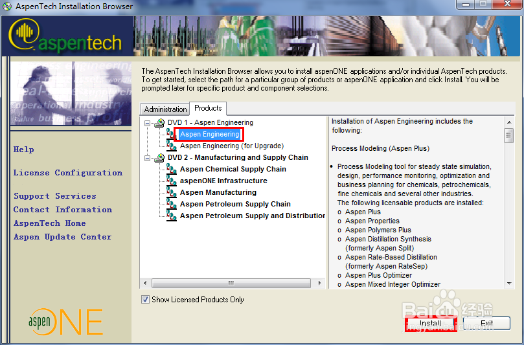Click the Aspen Petroleum Supply Chain icon
This screenshot has width=524, height=345.
[172, 205]
